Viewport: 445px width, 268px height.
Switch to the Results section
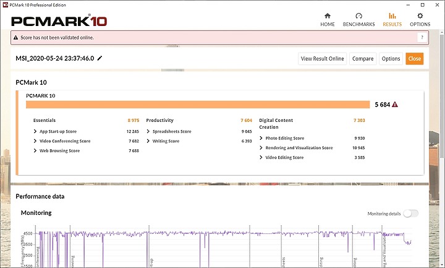tap(392, 20)
